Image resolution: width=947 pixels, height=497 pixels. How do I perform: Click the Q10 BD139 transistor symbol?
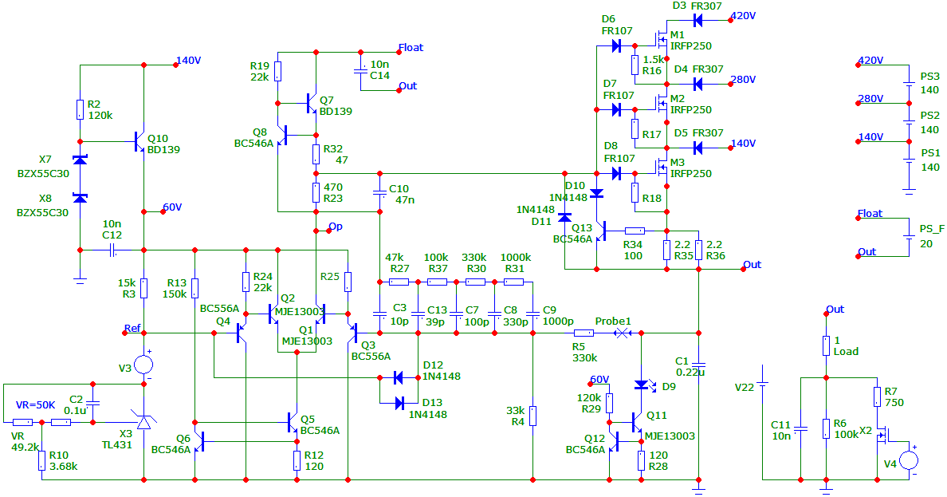pos(139,142)
